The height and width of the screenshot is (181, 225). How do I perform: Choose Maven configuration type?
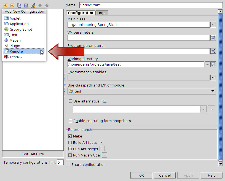(24, 40)
